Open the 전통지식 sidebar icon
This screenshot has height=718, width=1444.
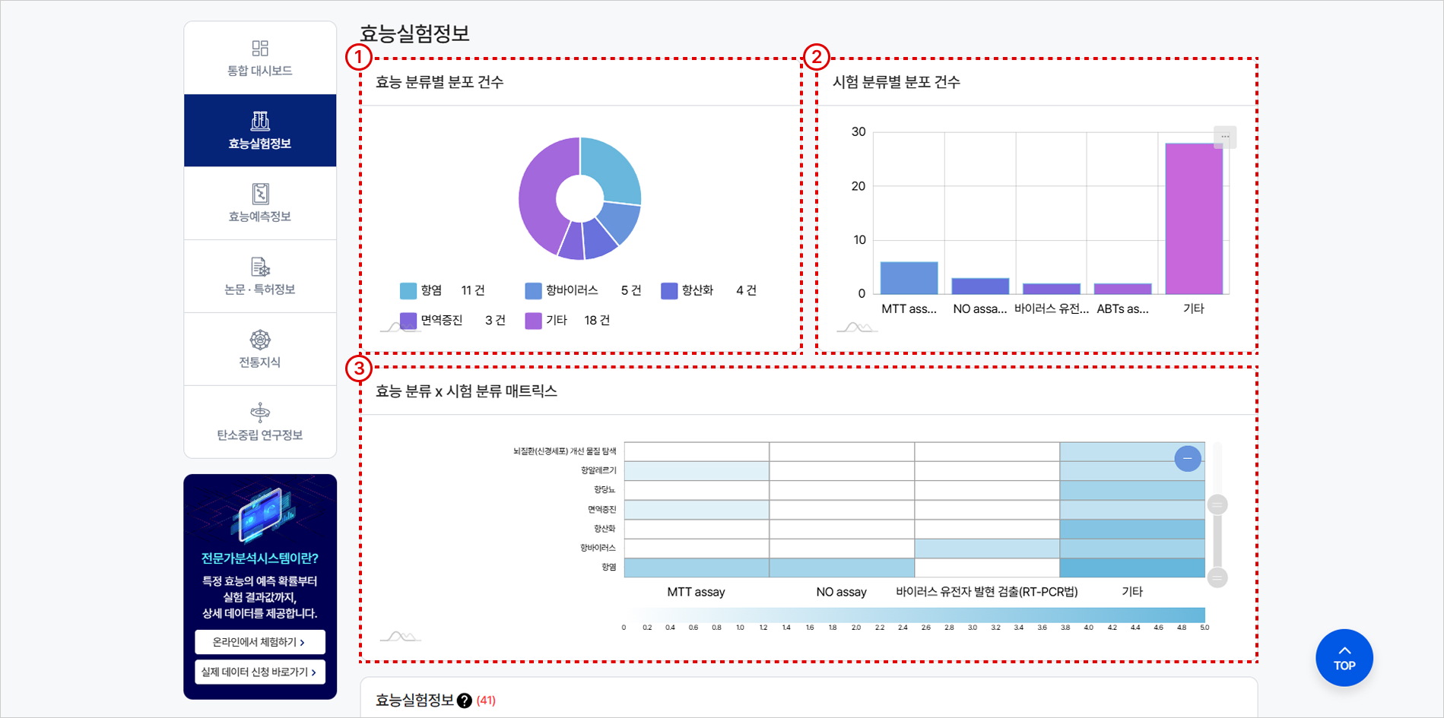pyautogui.click(x=260, y=340)
